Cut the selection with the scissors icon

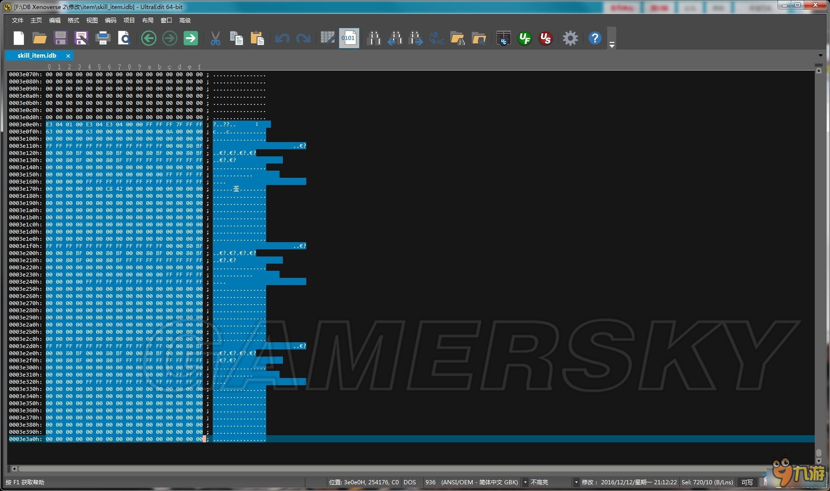point(216,38)
